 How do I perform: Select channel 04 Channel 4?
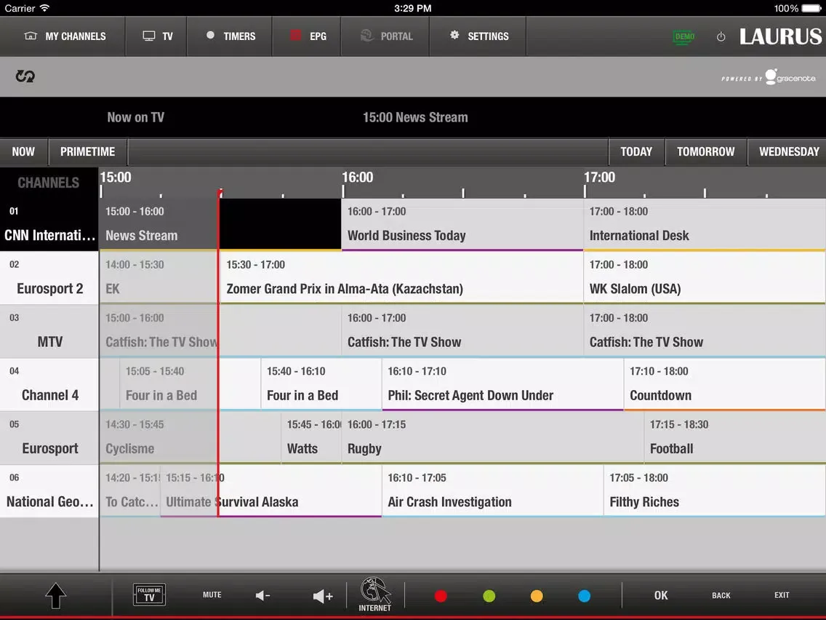(49, 384)
